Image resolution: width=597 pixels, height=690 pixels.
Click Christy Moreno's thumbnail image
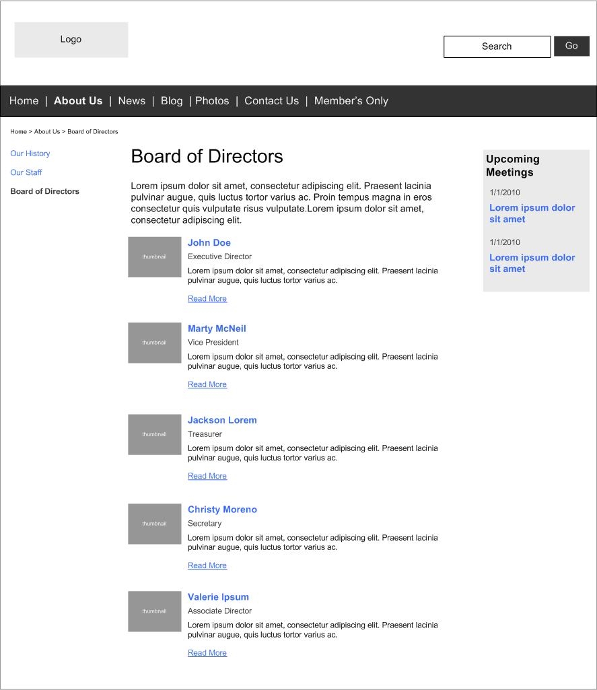coord(154,524)
